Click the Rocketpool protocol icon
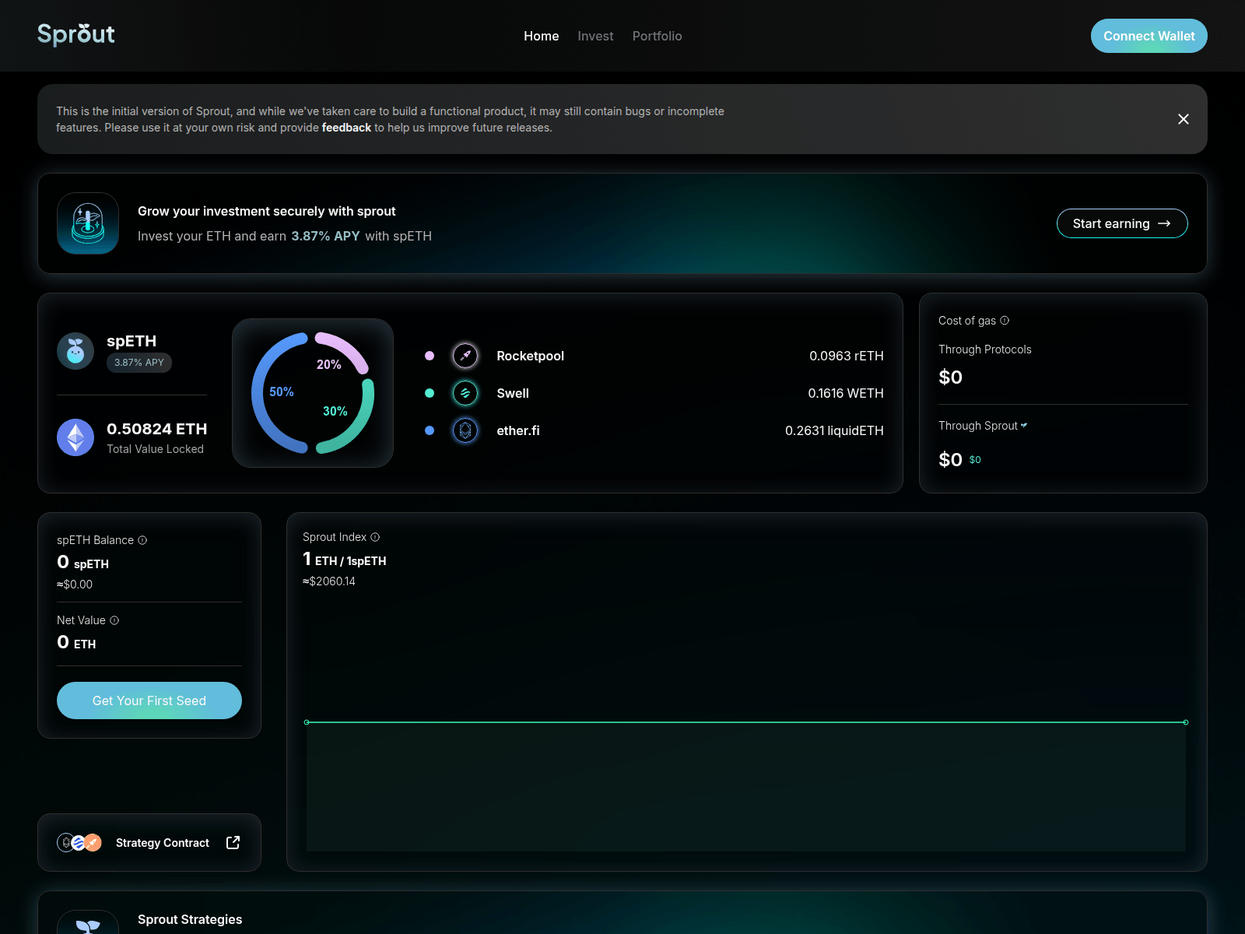The height and width of the screenshot is (934, 1245). 465,356
